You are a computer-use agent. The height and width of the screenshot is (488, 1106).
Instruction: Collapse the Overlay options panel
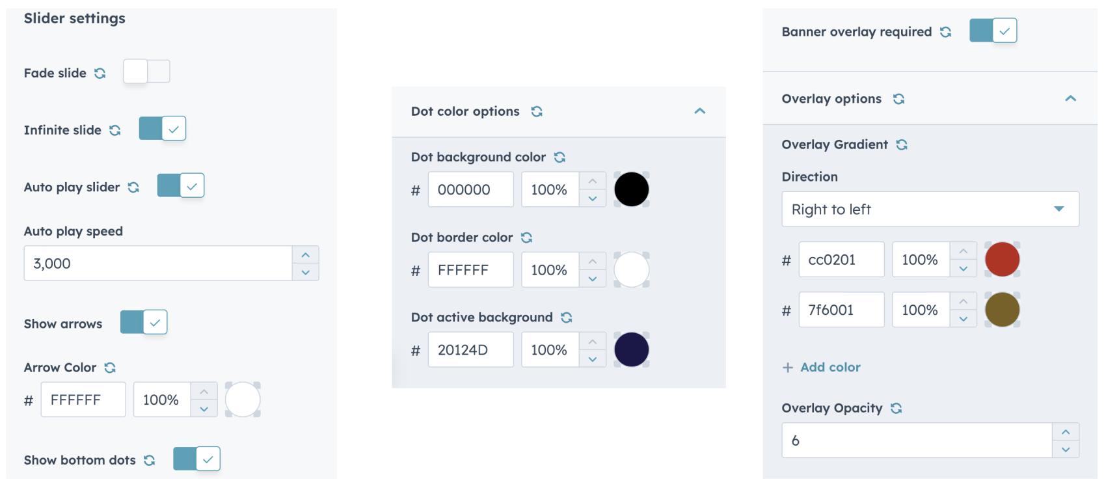(x=1070, y=99)
